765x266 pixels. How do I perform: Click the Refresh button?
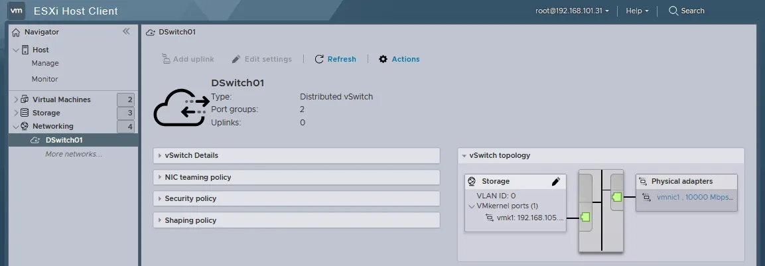coord(335,59)
